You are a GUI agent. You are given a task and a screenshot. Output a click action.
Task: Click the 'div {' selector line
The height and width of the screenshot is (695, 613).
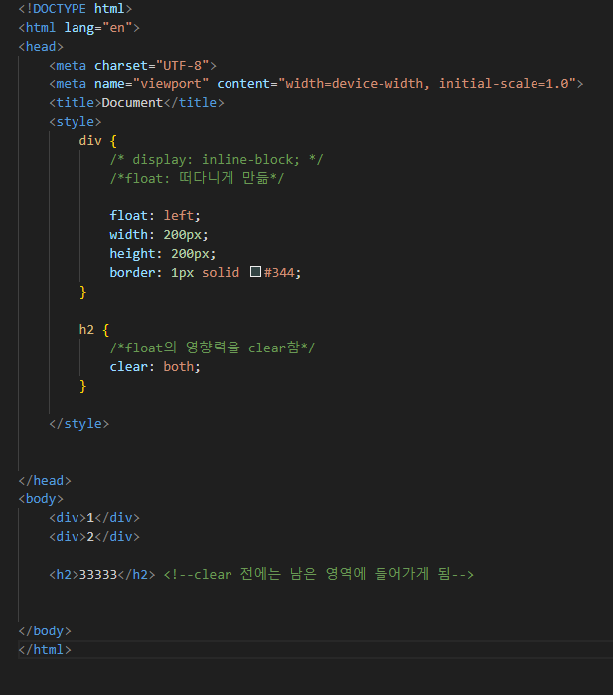click(x=98, y=141)
